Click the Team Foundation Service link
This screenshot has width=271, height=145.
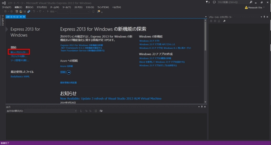[x=82, y=51]
